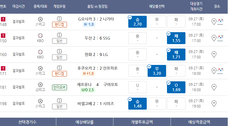This screenshot has height=126, width=228.
Task: Click the 배당률선택 column header
Action: click(x=157, y=6)
